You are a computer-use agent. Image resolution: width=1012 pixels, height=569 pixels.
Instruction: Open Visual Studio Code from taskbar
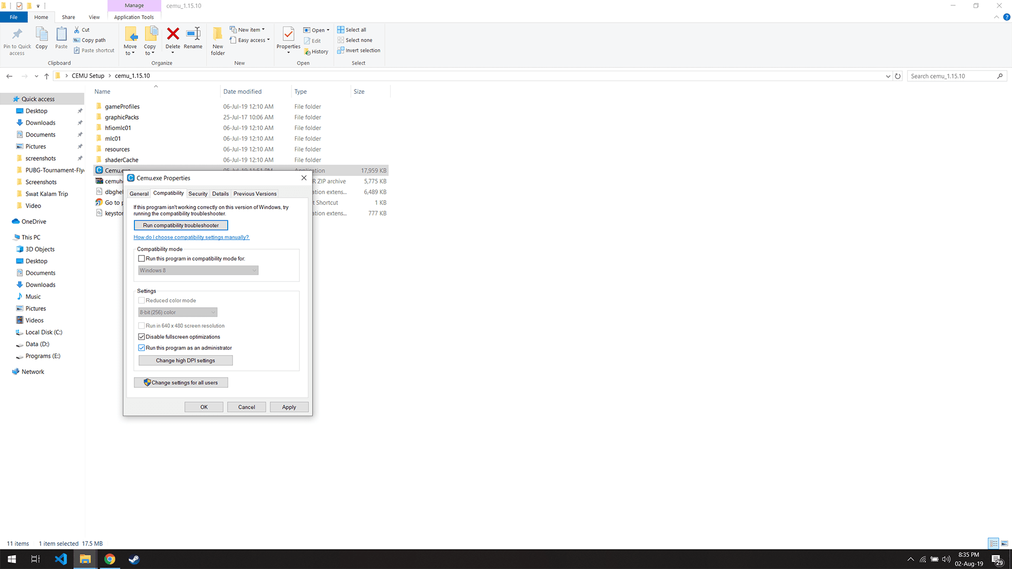point(61,559)
